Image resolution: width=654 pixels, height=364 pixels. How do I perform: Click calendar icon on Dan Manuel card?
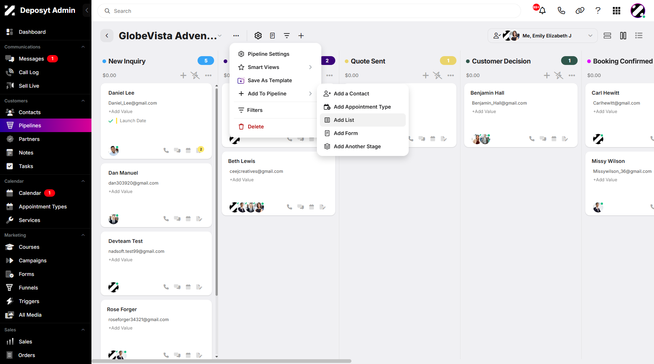click(188, 219)
